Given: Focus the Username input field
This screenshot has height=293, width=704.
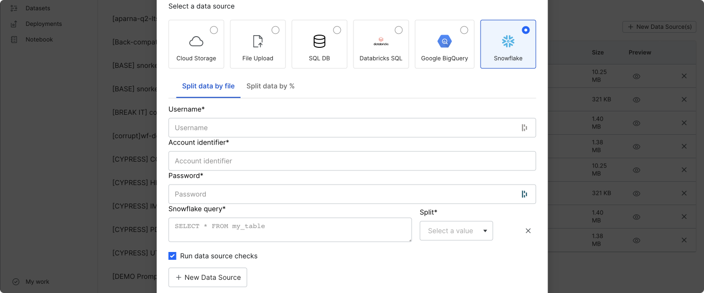Looking at the screenshot, I should click(352, 127).
